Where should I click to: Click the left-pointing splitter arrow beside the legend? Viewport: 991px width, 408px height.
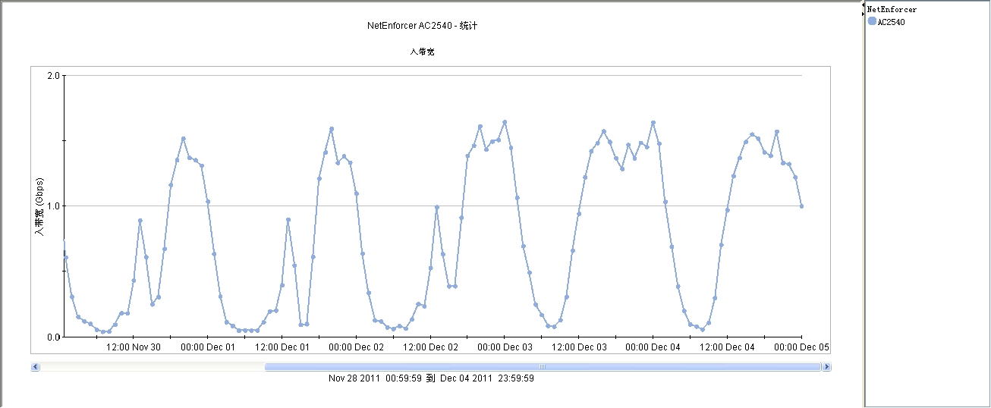pos(863,6)
